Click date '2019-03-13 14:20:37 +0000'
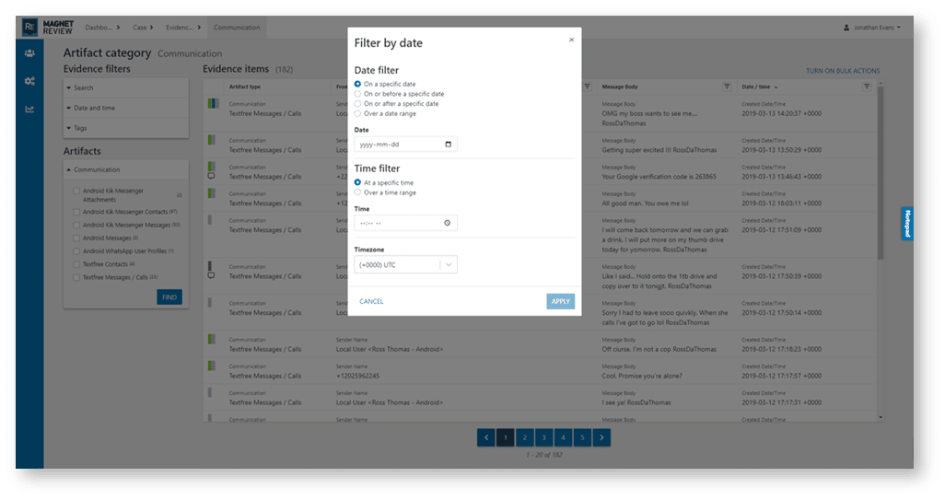This screenshot has height=500, width=945. coord(781,113)
